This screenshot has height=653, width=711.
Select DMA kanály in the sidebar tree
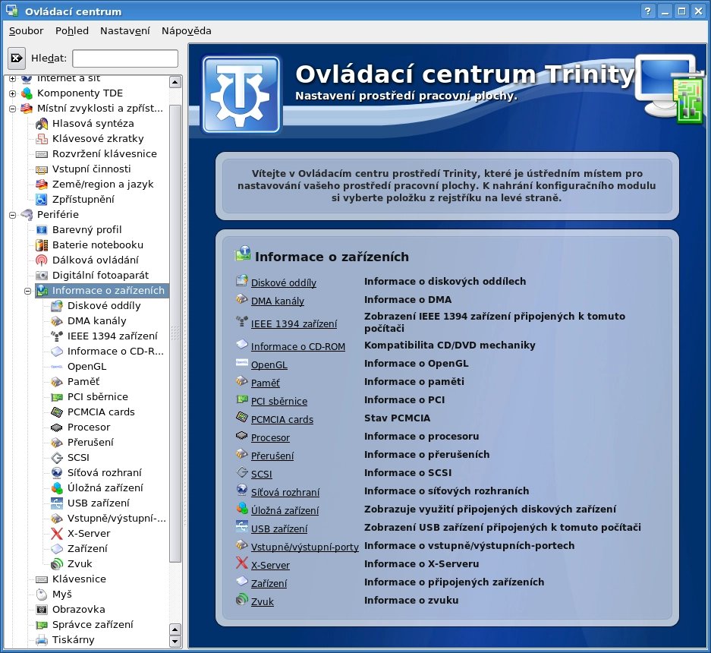click(x=96, y=321)
